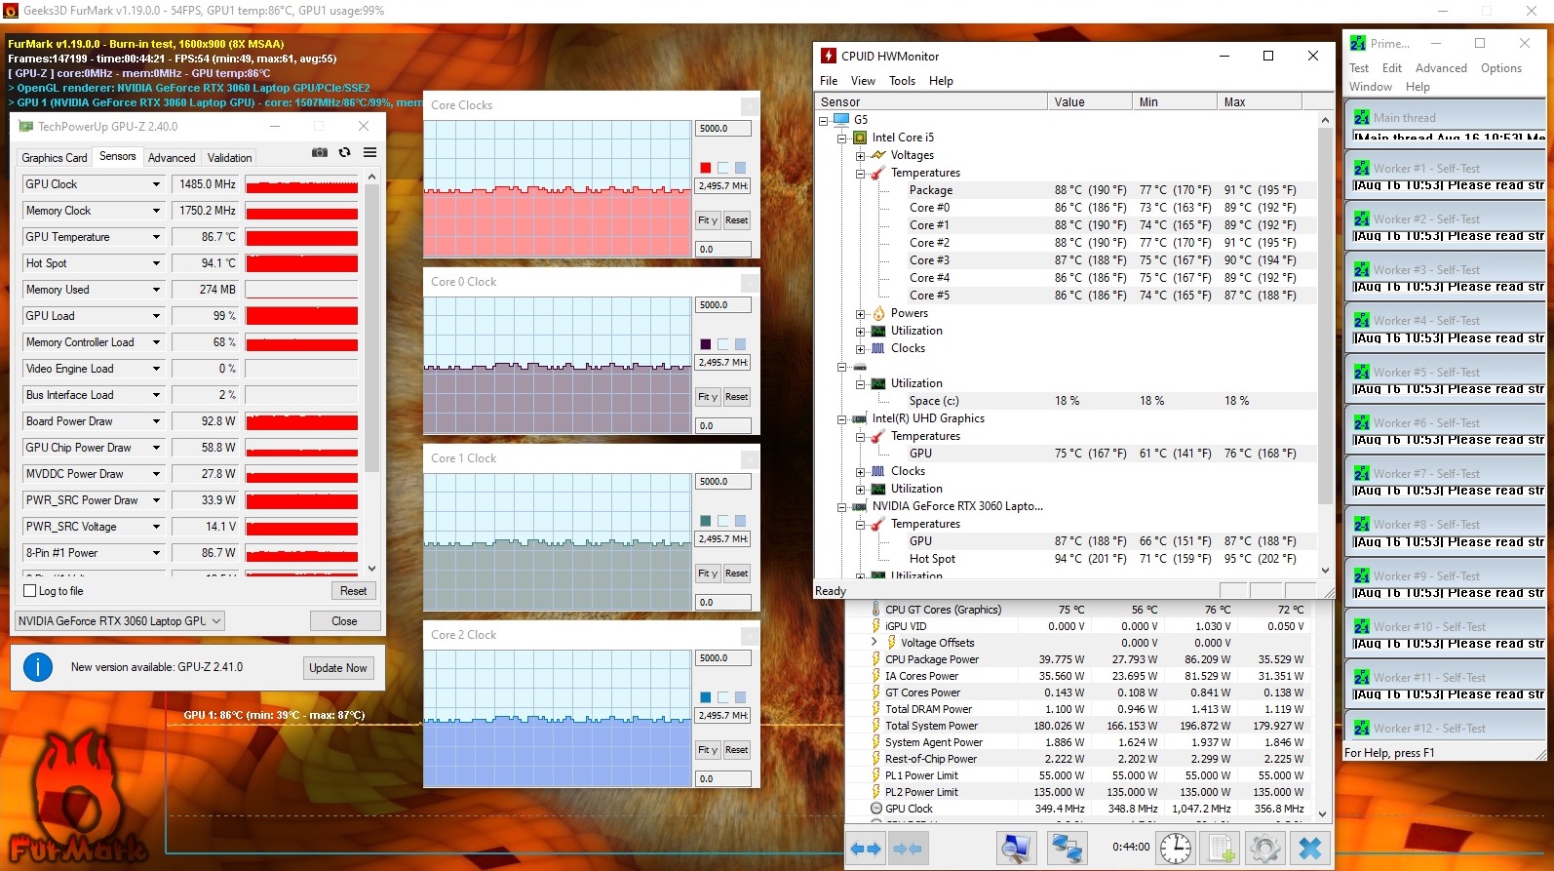The width and height of the screenshot is (1554, 871).
Task: Click the GPU-Z refresh icon
Action: (344, 152)
